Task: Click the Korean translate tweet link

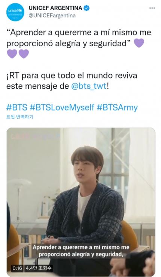Action: [20, 117]
